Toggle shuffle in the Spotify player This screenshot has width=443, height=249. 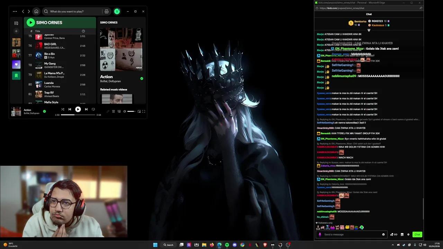click(63, 109)
